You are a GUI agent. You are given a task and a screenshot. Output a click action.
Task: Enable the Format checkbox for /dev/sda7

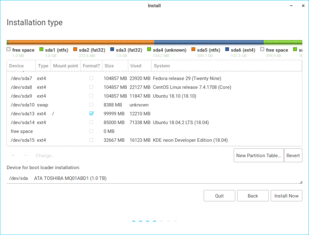click(91, 78)
